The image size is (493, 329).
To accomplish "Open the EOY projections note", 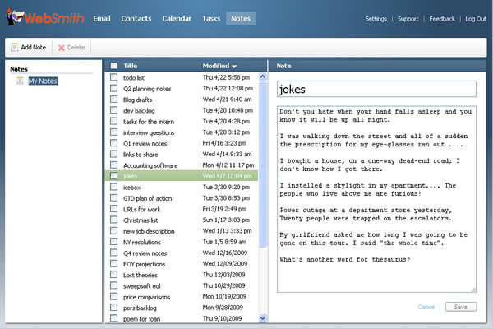I will (x=144, y=264).
